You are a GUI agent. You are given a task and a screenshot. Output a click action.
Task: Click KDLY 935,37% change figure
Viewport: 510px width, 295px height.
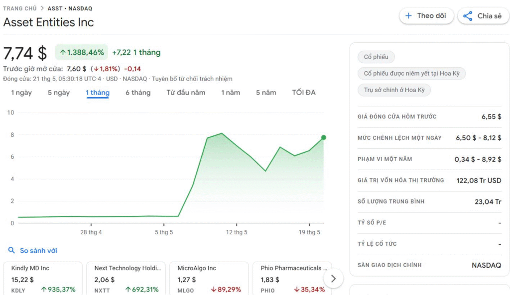click(x=58, y=290)
